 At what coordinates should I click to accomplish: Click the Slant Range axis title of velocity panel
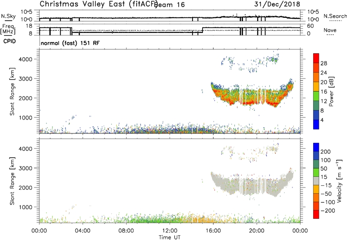pyautogui.click(x=12, y=181)
